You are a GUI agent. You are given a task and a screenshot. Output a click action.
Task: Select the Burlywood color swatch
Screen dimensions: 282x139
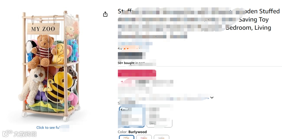click(x=127, y=137)
